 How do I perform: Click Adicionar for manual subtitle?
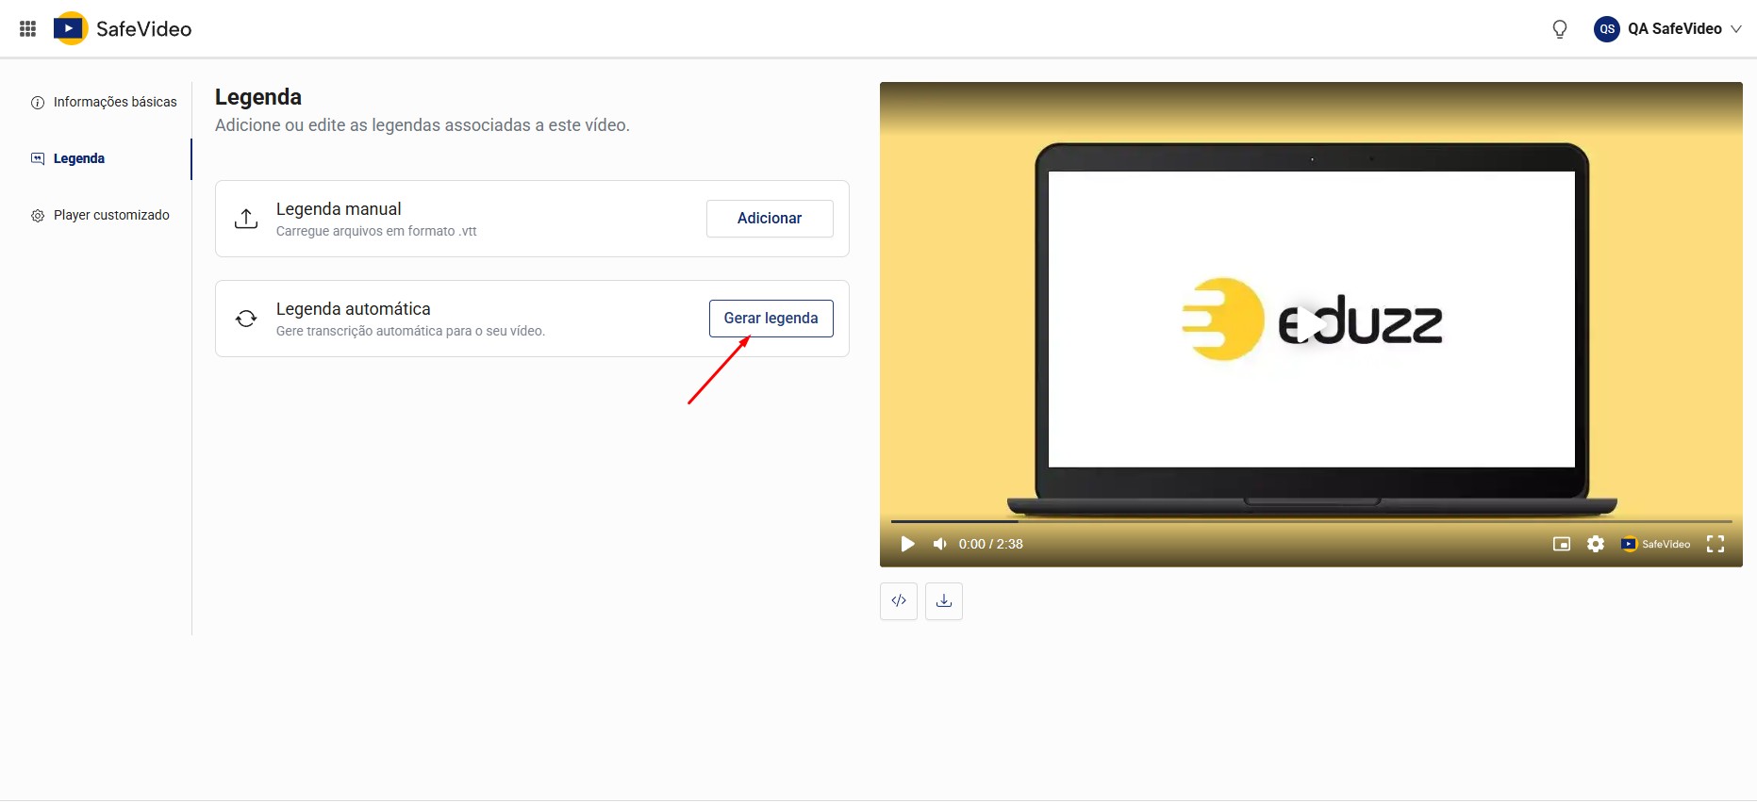770,219
